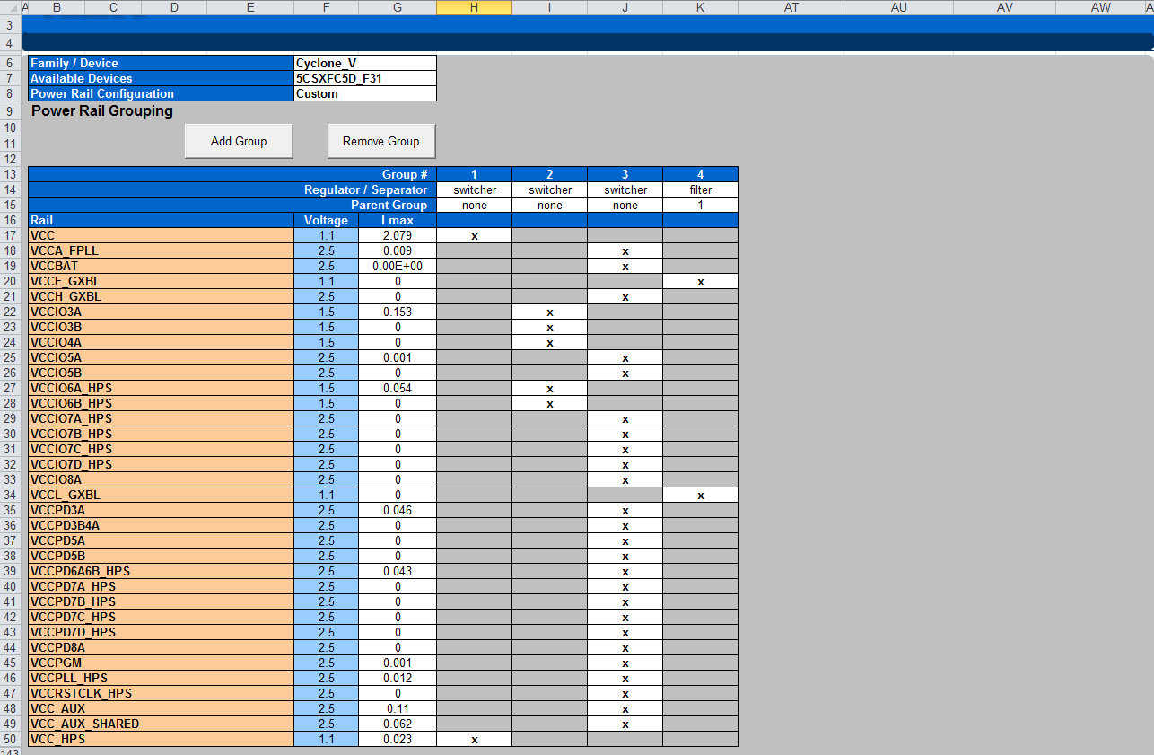The width and height of the screenshot is (1154, 755).
Task: Select the VCCBAT voltage cell
Action: tap(326, 266)
